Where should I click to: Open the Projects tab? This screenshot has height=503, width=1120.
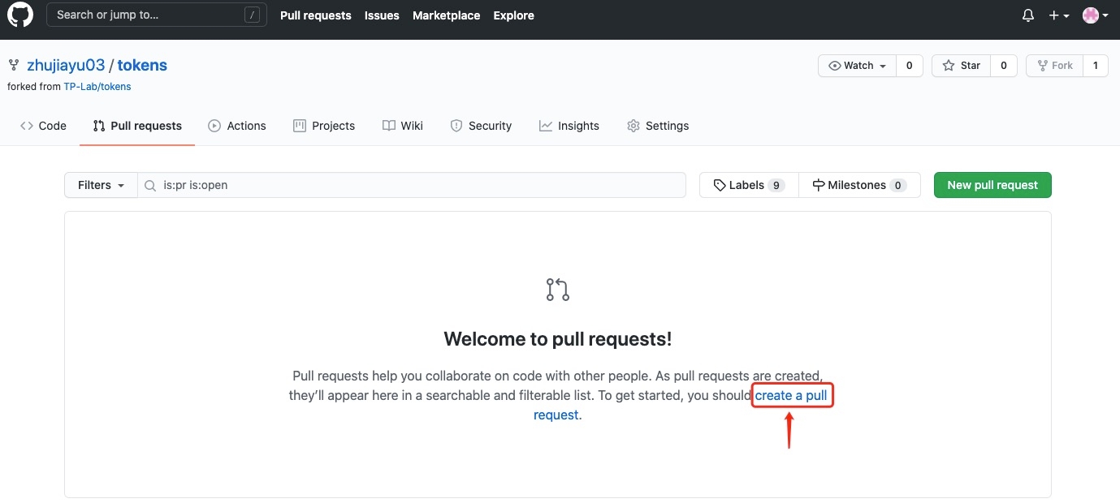[x=324, y=126]
